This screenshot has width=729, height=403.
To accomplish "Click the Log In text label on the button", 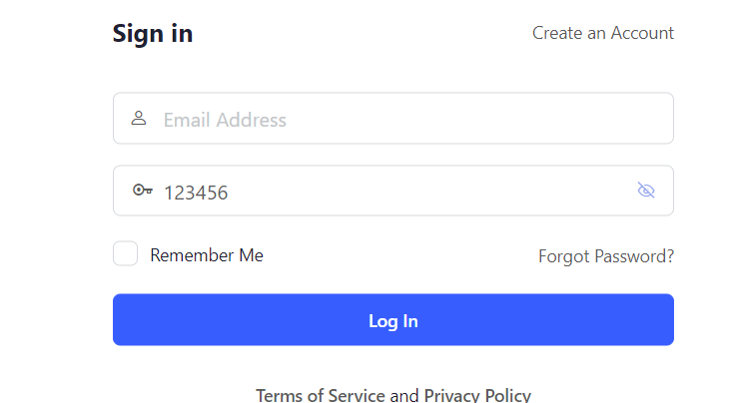I will [x=393, y=320].
